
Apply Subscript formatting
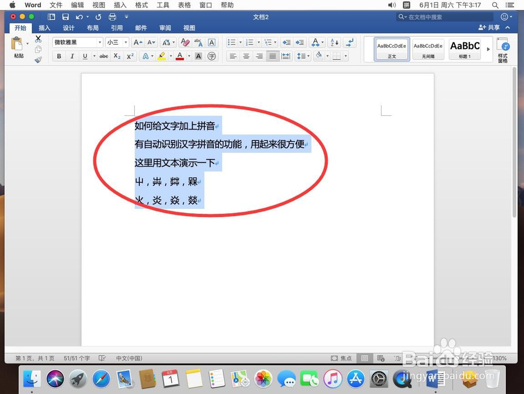[117, 56]
